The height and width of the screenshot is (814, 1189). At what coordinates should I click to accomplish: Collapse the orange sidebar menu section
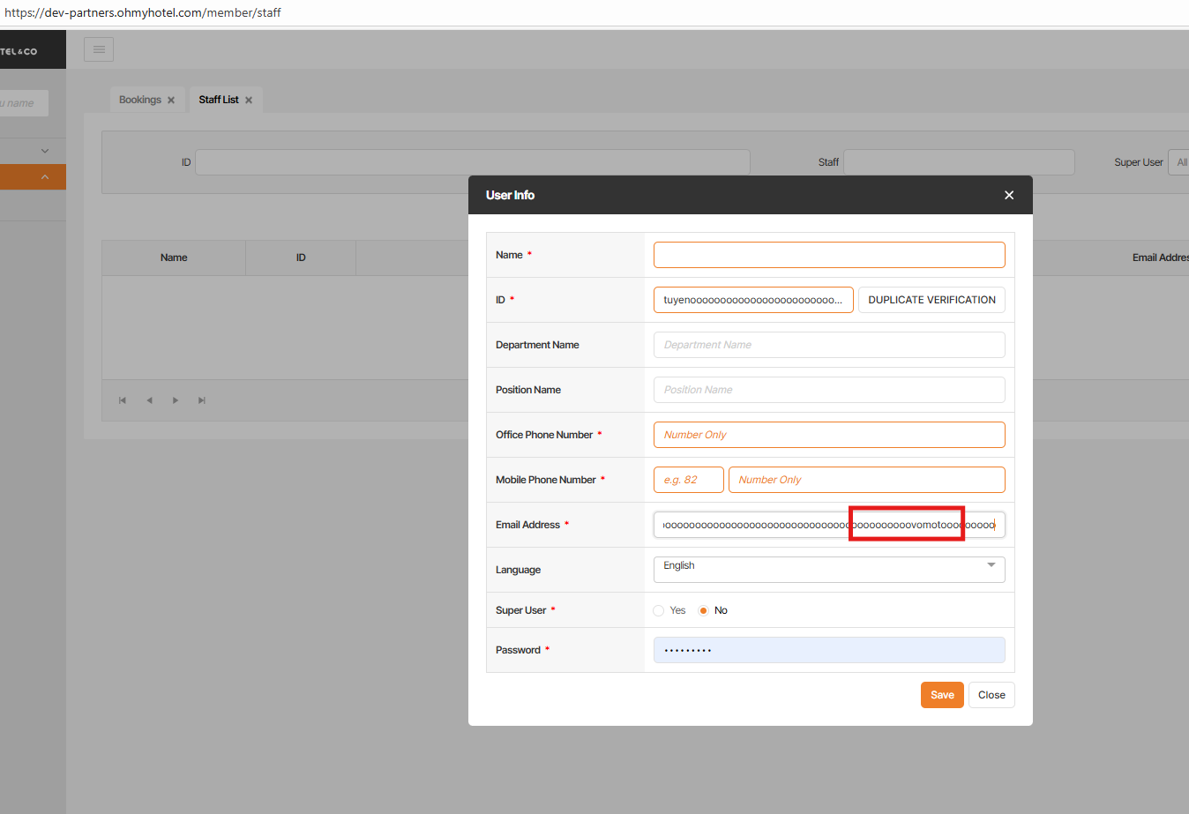[45, 177]
